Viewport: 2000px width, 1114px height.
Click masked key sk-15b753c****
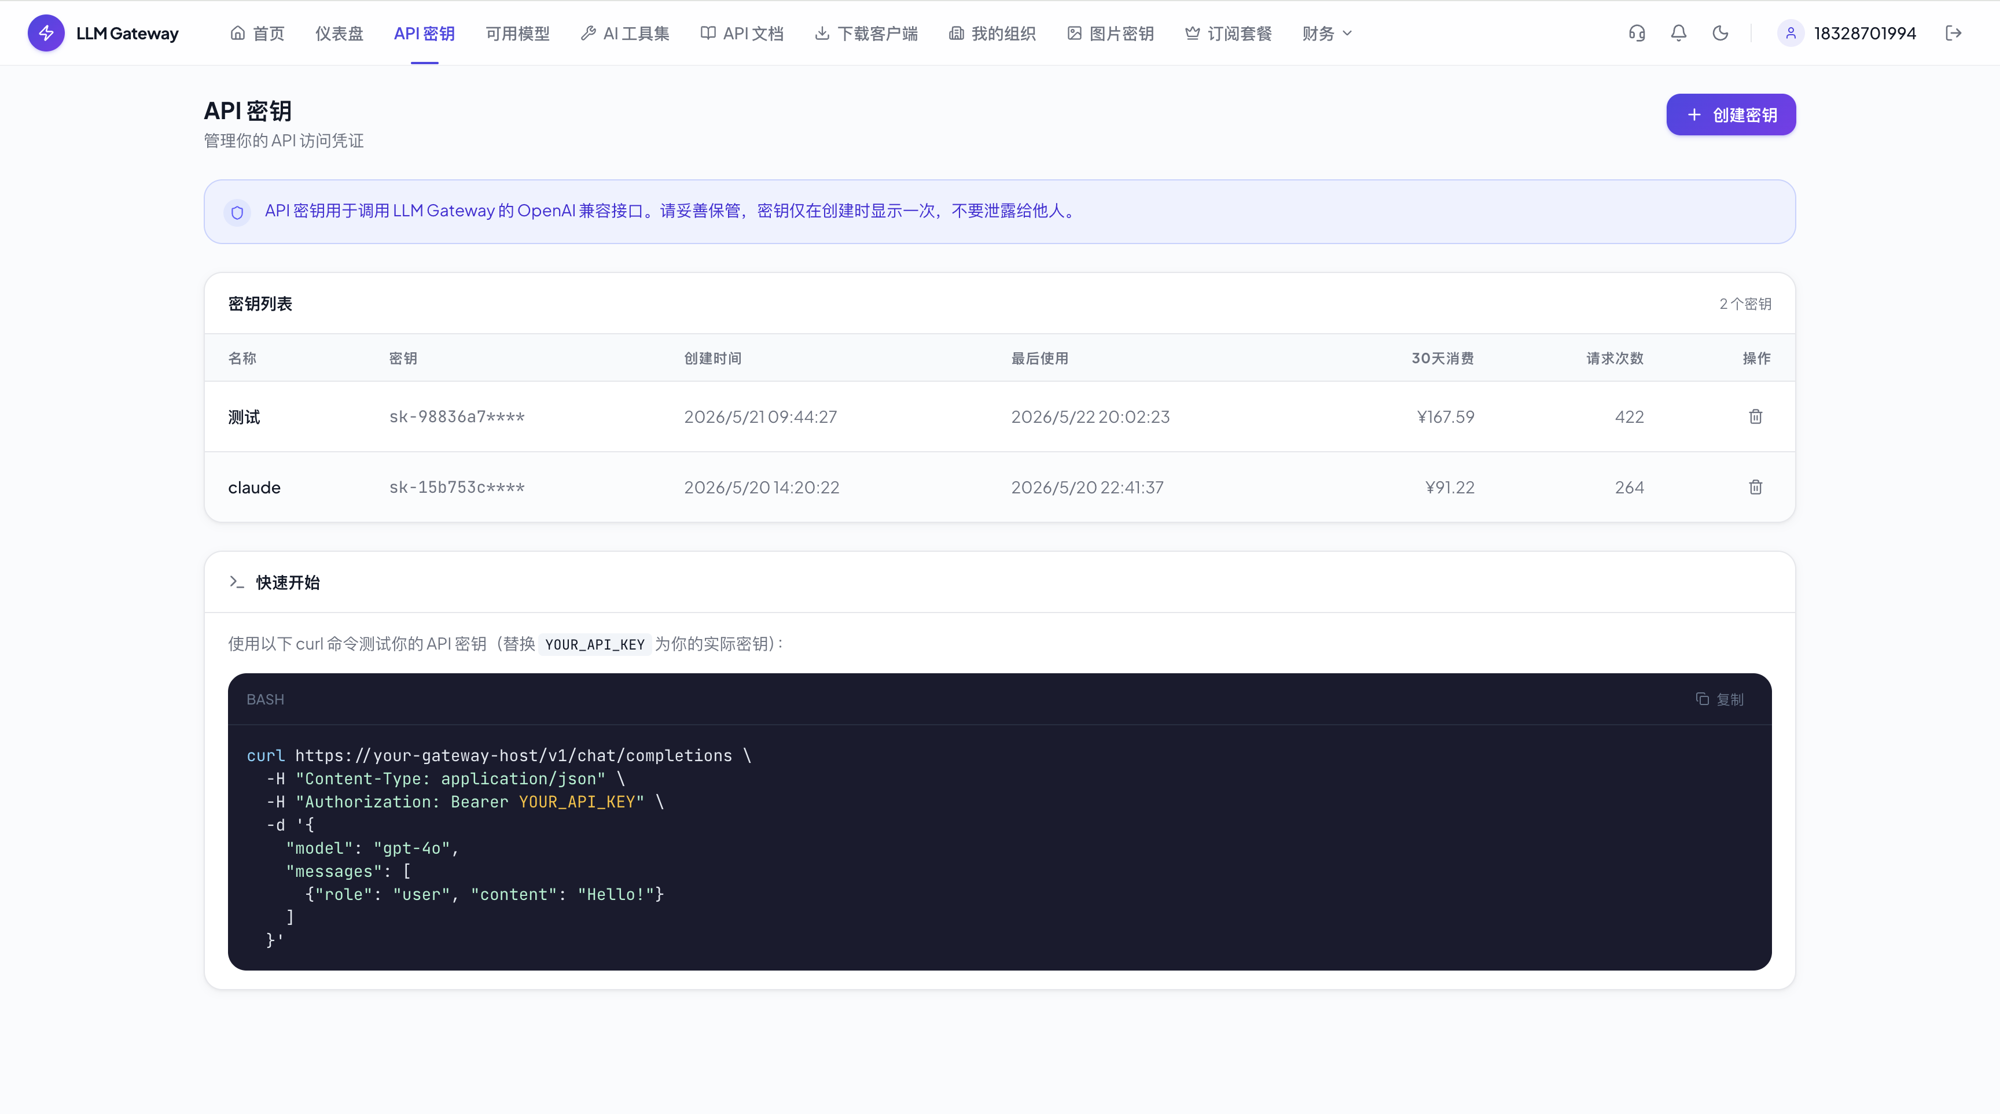point(457,487)
